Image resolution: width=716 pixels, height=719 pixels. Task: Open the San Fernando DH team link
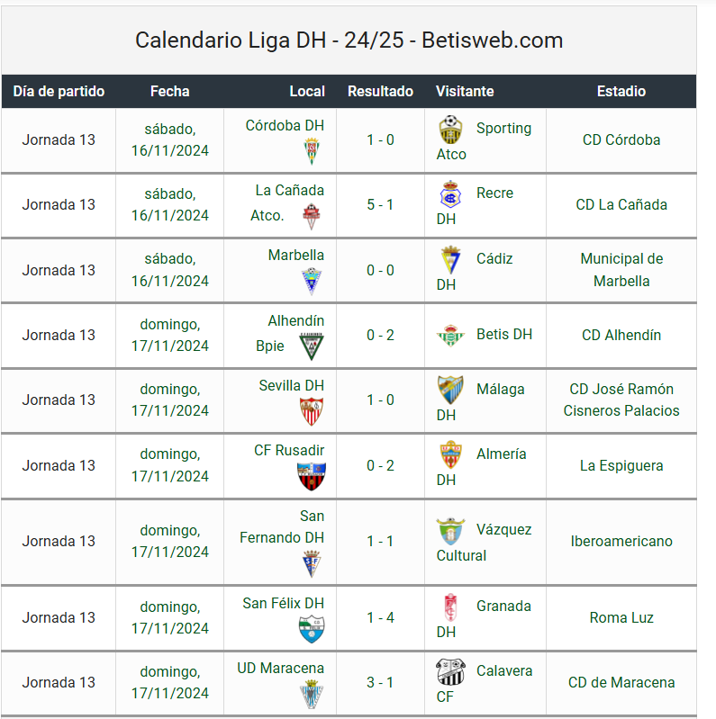pyautogui.click(x=282, y=526)
